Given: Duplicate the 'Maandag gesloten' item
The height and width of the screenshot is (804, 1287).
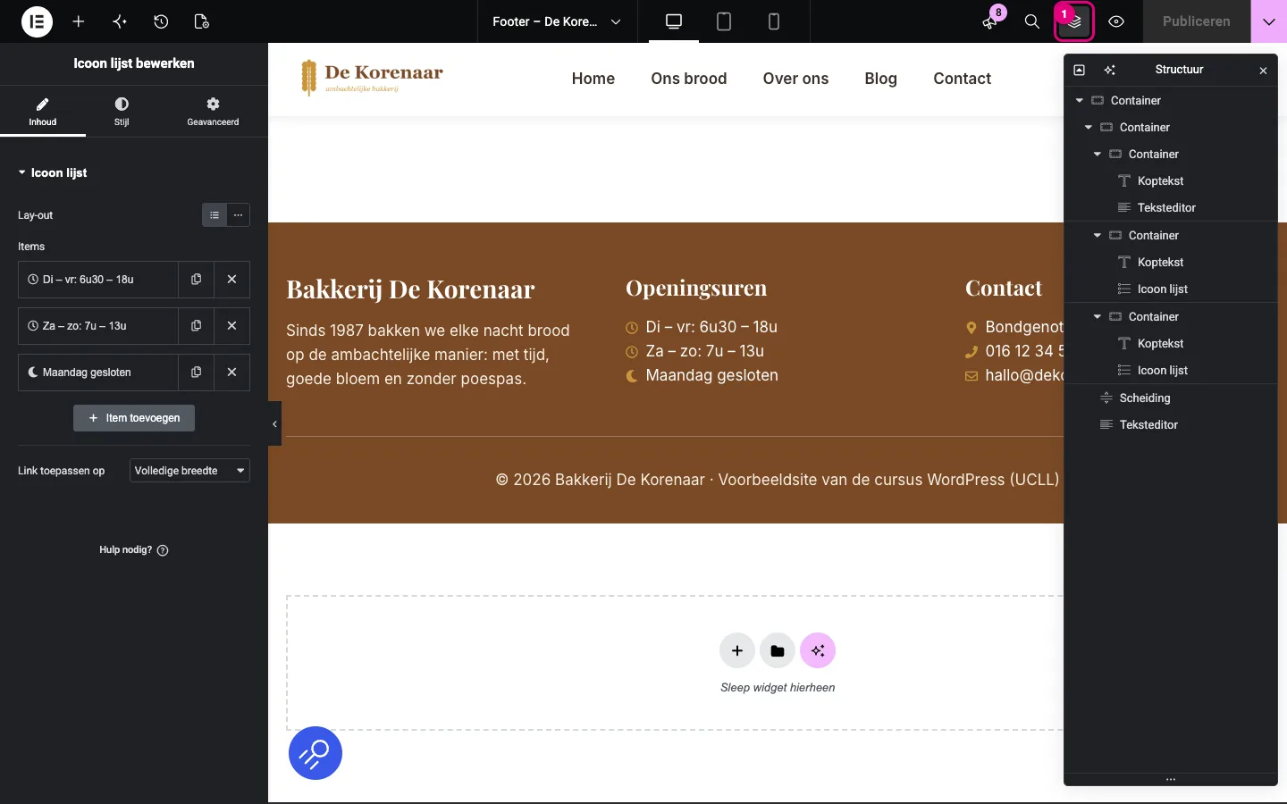Looking at the screenshot, I should 196,373.
